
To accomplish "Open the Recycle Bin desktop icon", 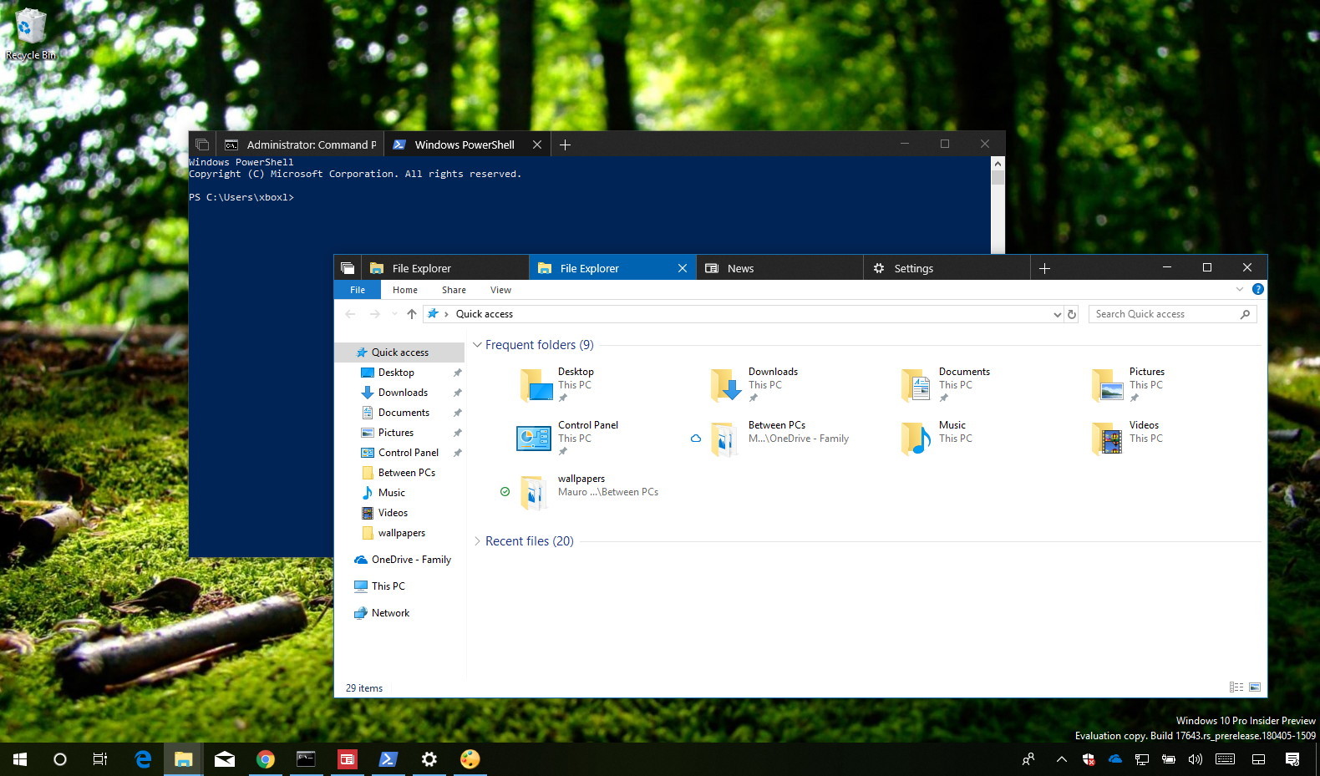I will 31,34.
